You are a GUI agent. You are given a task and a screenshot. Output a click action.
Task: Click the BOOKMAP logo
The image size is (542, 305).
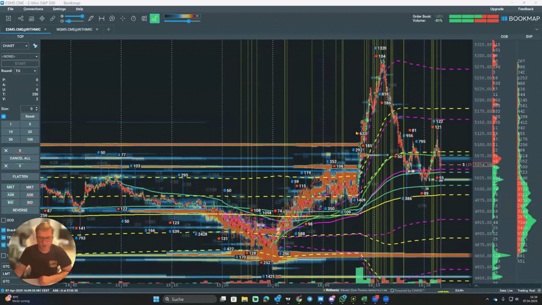(x=520, y=19)
